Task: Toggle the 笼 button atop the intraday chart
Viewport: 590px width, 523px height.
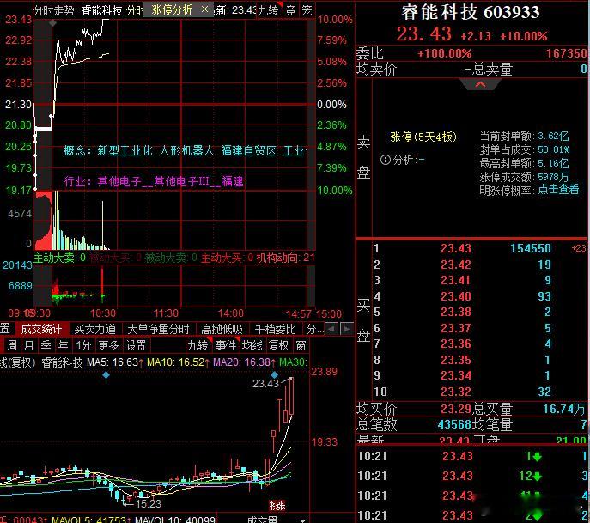Action: 307,10
